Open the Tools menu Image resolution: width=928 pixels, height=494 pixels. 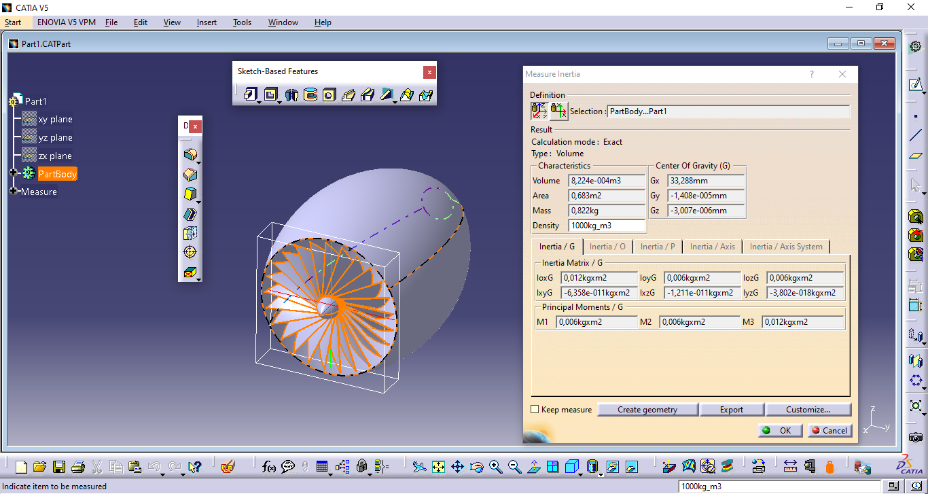tap(242, 22)
